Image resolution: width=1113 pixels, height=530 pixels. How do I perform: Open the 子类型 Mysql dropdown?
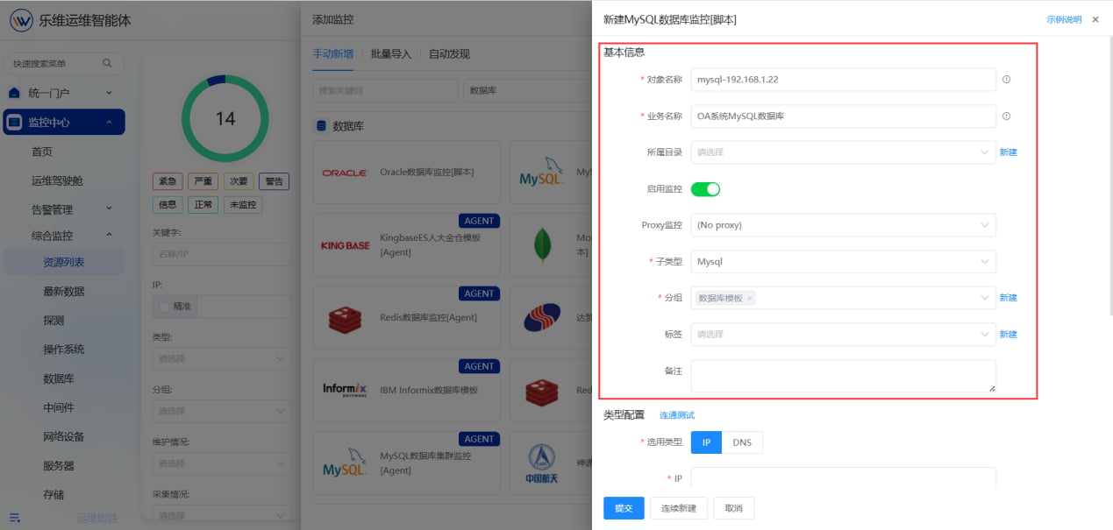pos(843,261)
